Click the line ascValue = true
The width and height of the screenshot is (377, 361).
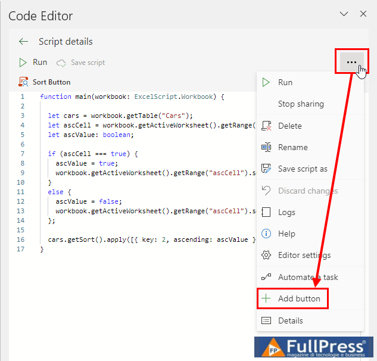pyautogui.click(x=87, y=163)
